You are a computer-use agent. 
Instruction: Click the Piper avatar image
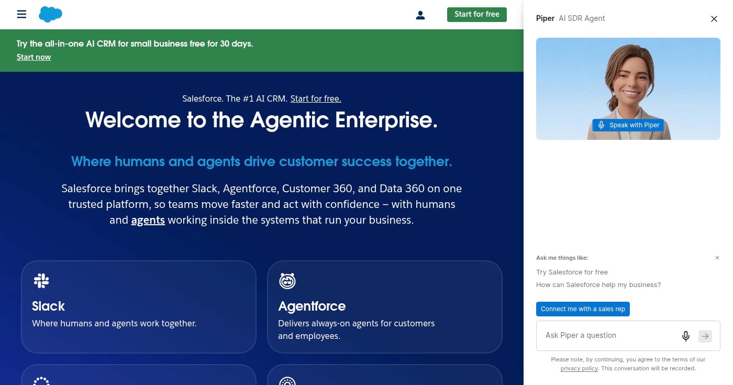point(628,89)
